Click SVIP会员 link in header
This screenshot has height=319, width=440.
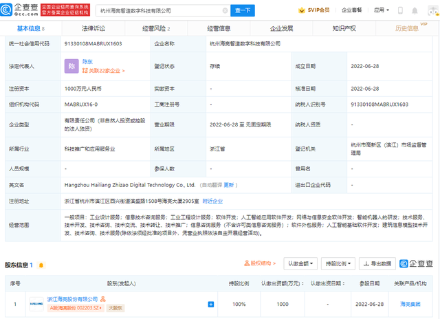point(318,10)
